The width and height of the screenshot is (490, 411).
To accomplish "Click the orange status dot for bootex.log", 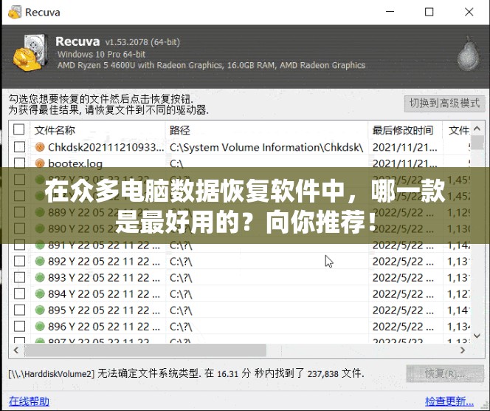I will [40, 163].
